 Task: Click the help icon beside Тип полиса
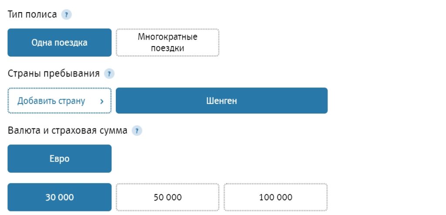66,15
